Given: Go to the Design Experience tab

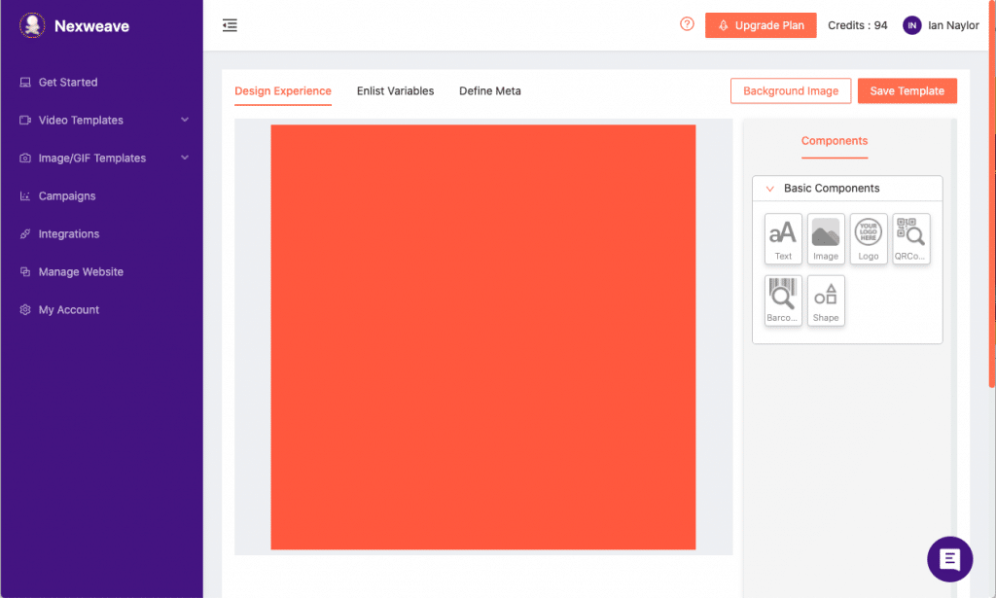Looking at the screenshot, I should tap(283, 91).
